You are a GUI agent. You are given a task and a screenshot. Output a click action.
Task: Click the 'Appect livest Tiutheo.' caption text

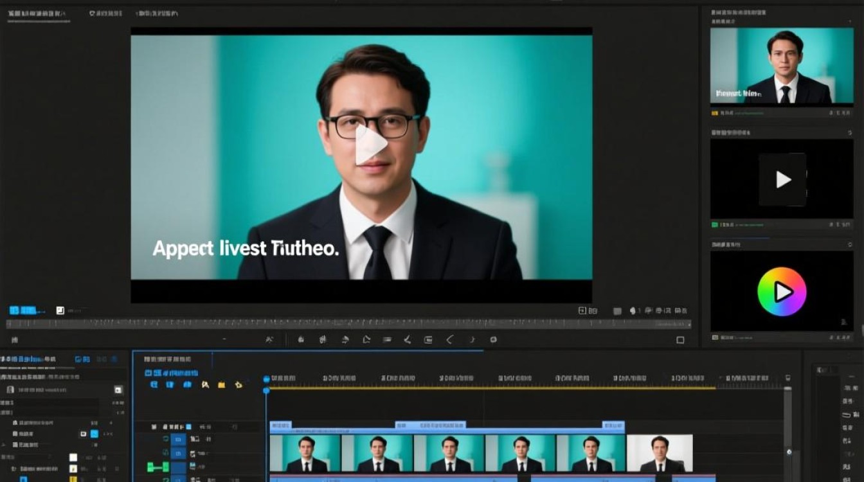[x=246, y=248]
